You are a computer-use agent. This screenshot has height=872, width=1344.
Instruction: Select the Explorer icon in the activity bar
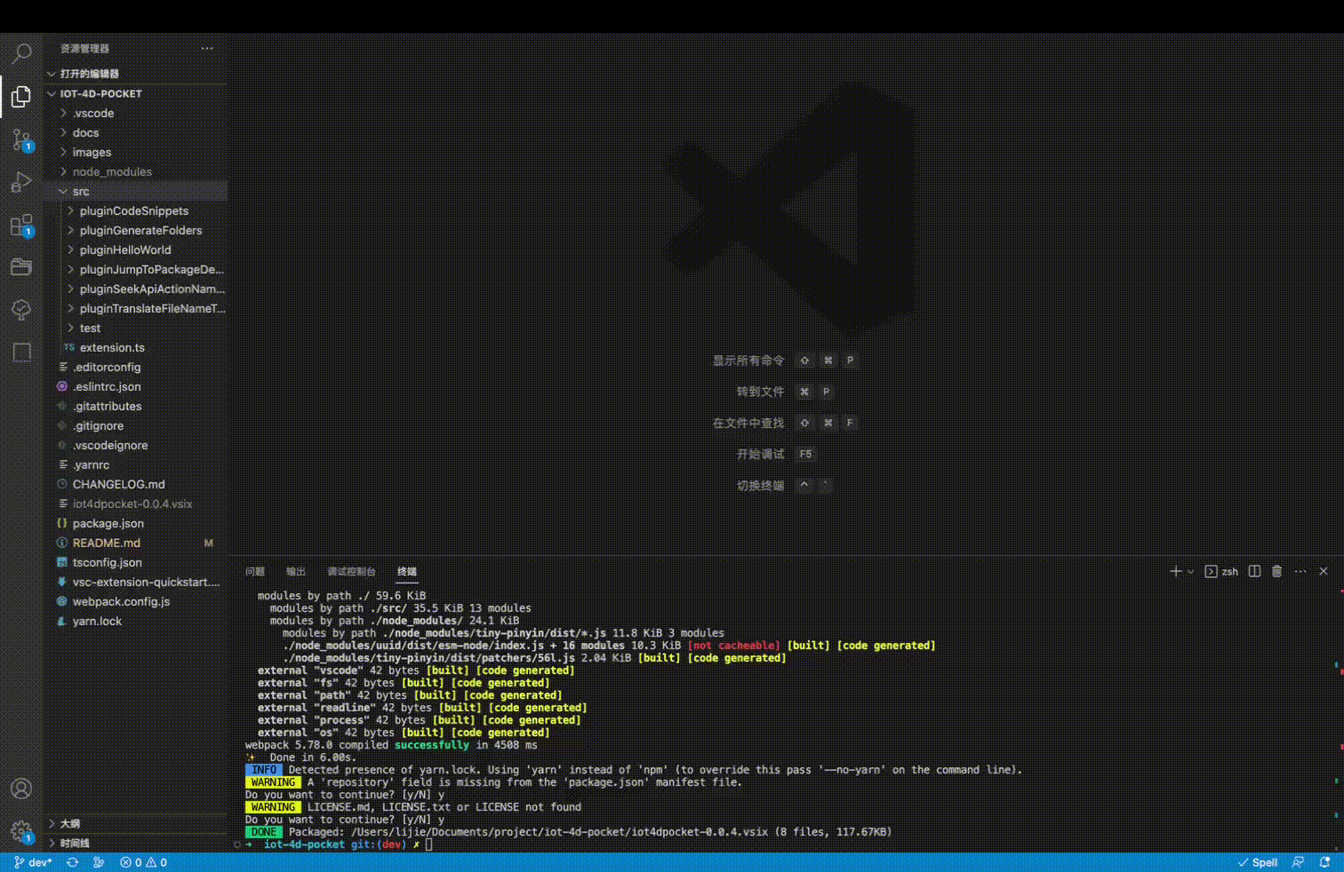(21, 97)
